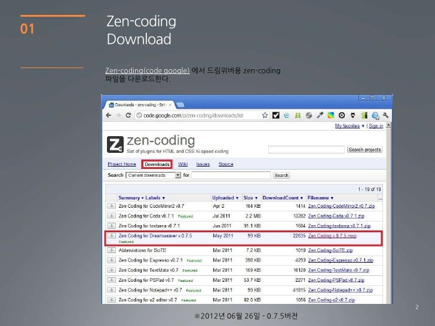Click the checkmark extension icon in toolbar

click(276, 115)
